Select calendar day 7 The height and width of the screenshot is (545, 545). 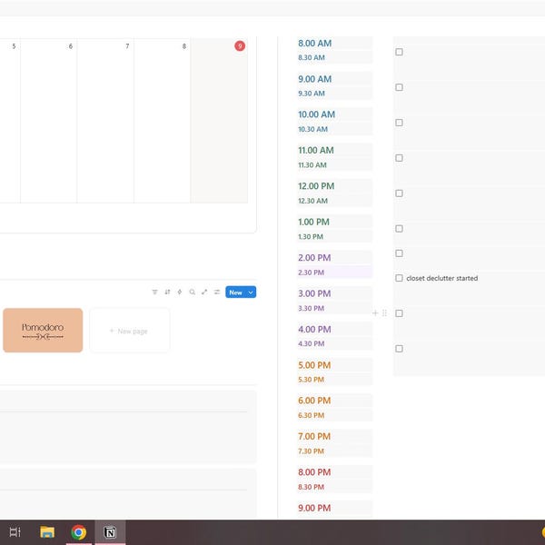tap(127, 46)
